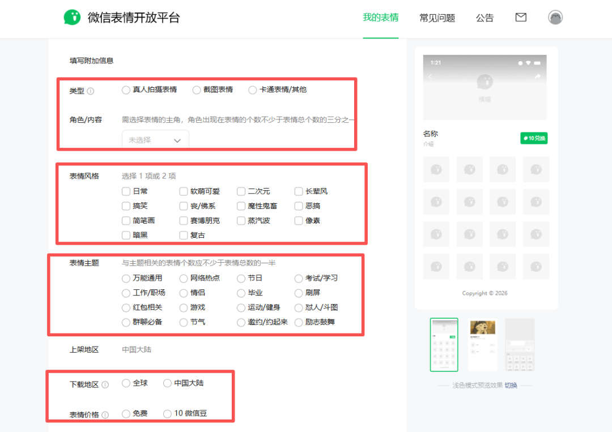Open the 未选择 role dropdown
612x432 pixels.
click(155, 139)
